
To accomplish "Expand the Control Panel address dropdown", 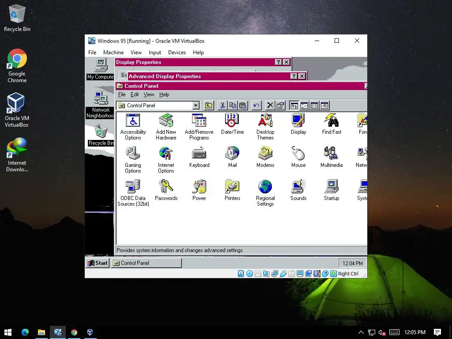I will (x=196, y=105).
